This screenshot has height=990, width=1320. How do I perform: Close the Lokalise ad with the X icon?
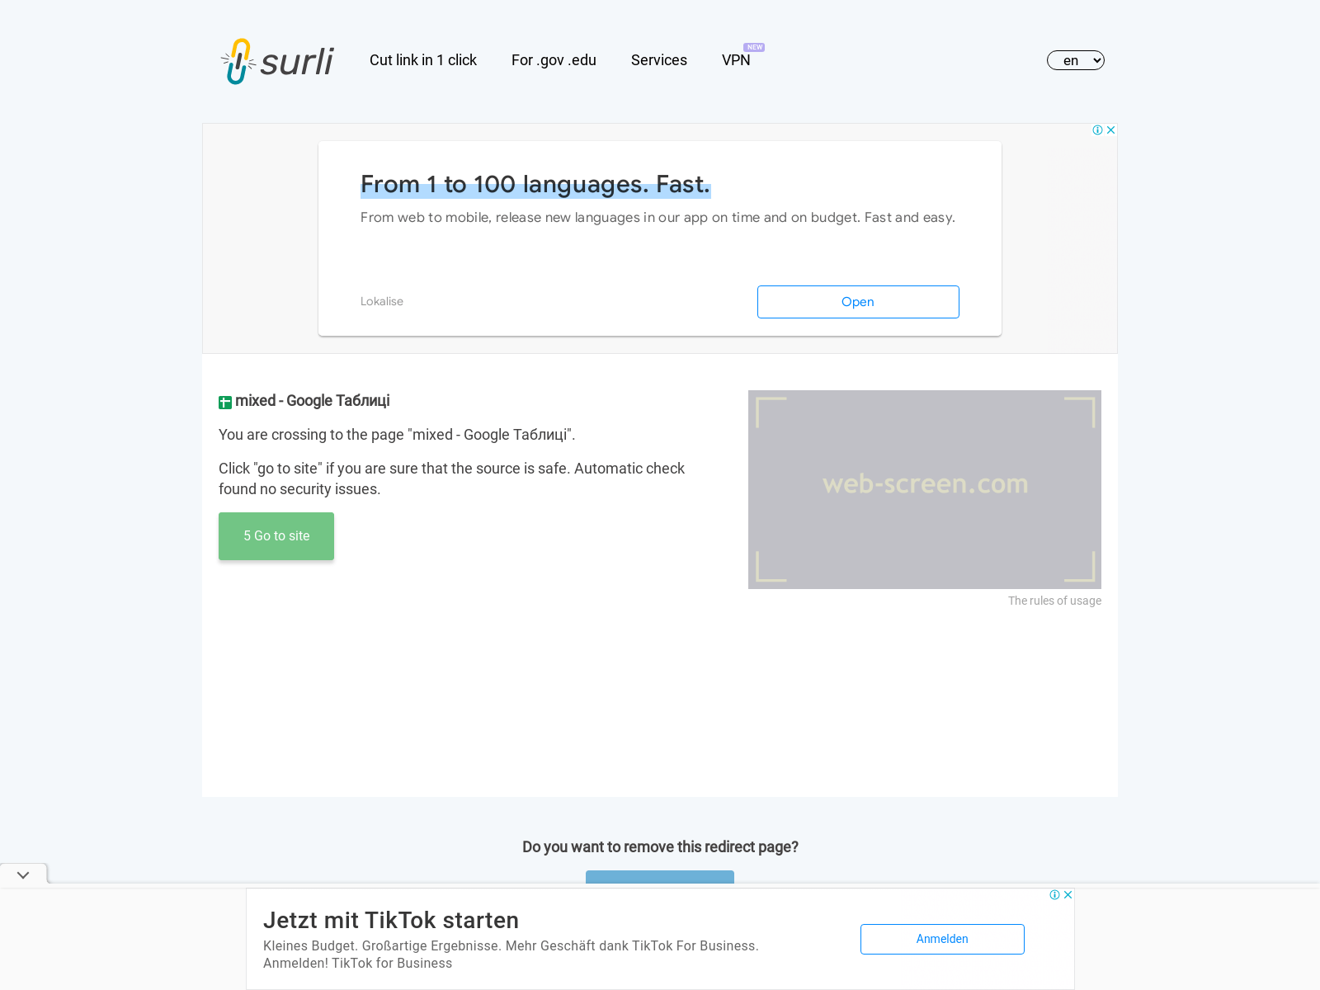tap(1111, 130)
